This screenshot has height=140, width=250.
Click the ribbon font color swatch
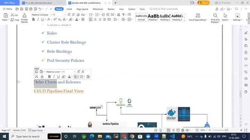(x=77, y=19)
